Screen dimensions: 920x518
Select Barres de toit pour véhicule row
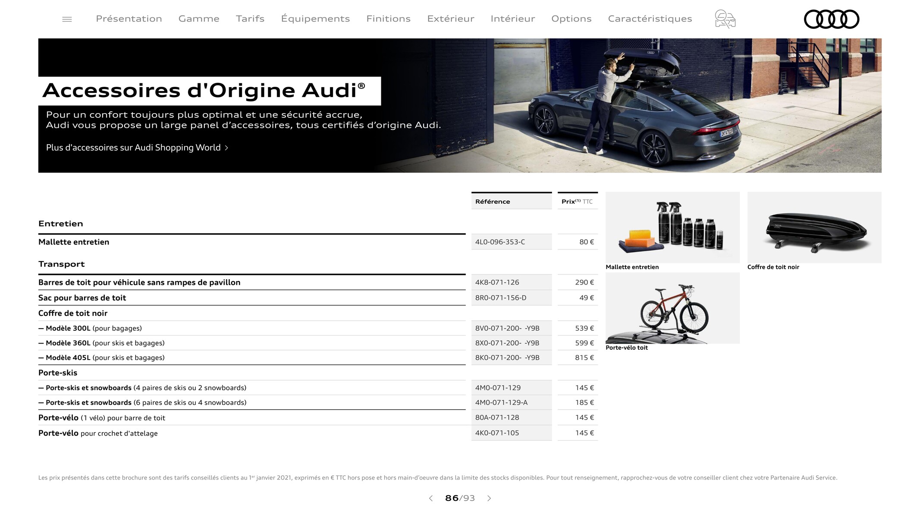252,282
